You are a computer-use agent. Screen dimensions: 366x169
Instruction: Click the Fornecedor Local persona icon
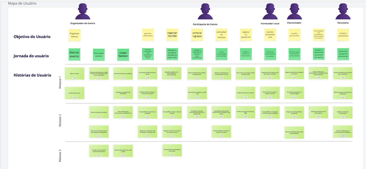tap(270, 12)
